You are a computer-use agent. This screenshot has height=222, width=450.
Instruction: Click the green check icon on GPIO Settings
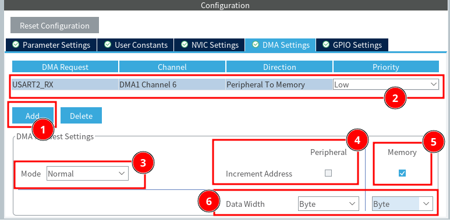pyautogui.click(x=326, y=45)
